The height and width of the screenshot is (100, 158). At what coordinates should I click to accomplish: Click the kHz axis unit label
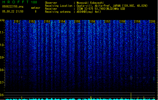(2, 20)
